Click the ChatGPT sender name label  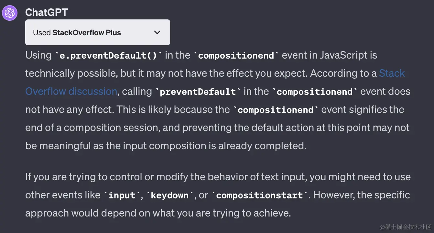pos(47,12)
